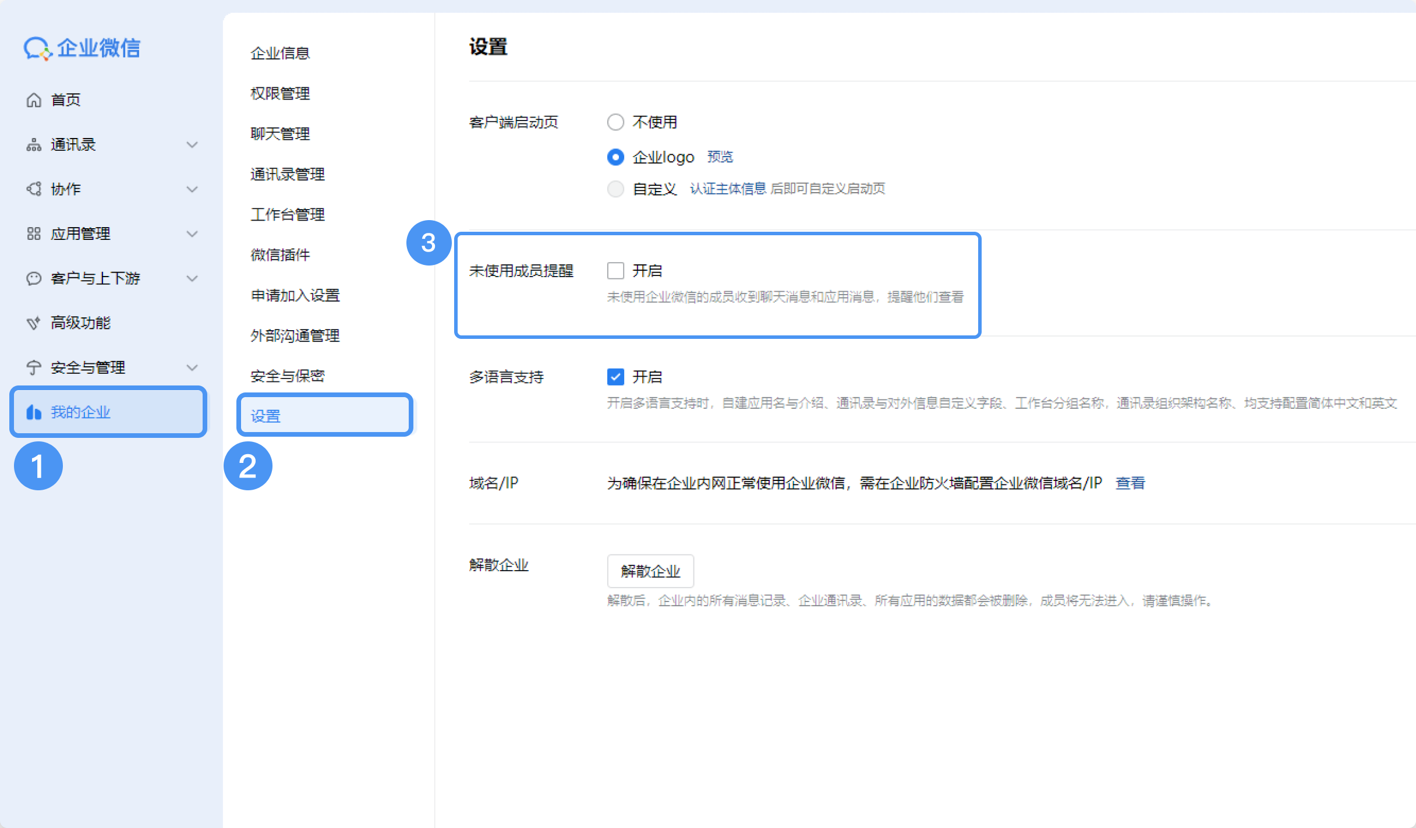Click the 通讯录 sidebar label
Screen dimensions: 1416x828
(73, 145)
